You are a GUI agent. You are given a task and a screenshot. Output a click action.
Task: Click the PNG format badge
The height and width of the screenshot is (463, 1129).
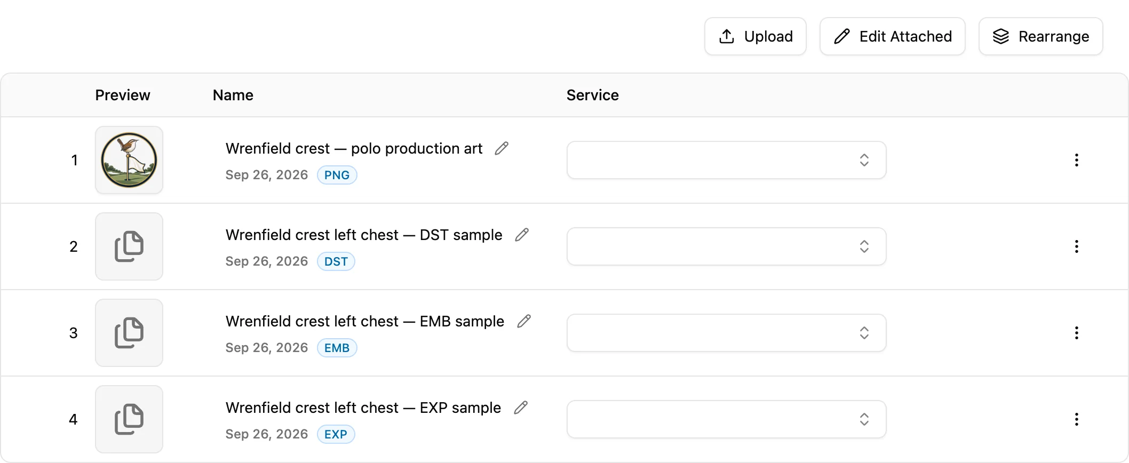point(337,175)
